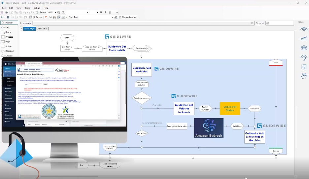Open the zoom percentage dropdown
This screenshot has width=309, height=179.
point(55,13)
